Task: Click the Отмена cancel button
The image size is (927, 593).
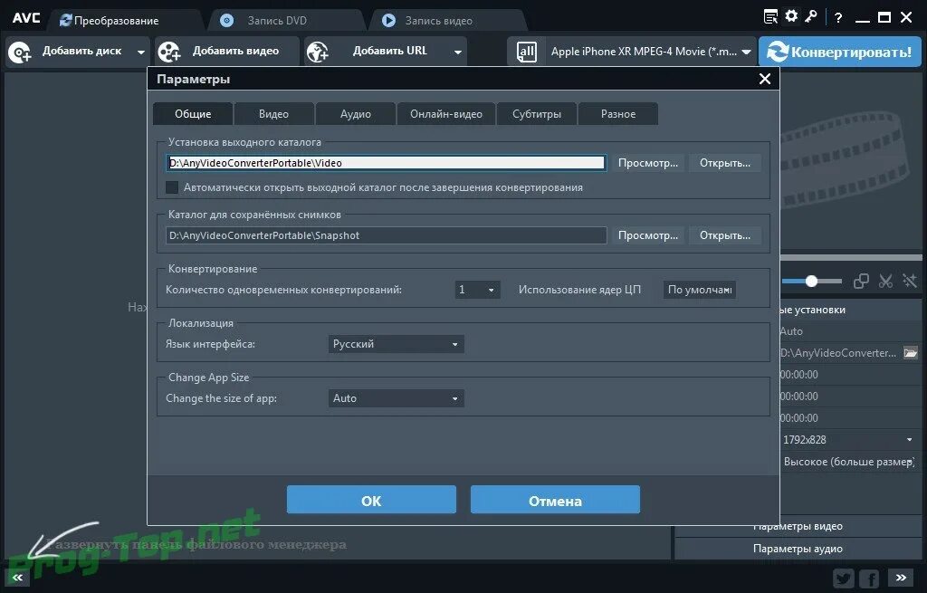Action: point(555,500)
